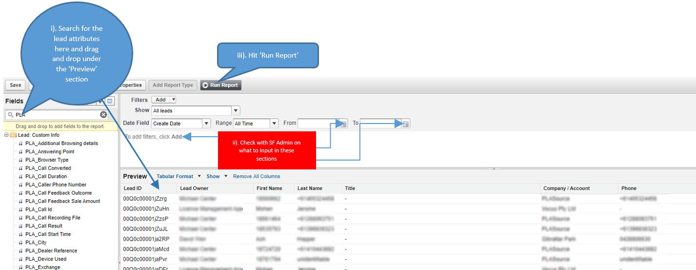This screenshot has height=270, width=696.
Task: Click the Lead ID column header
Action: (x=148, y=188)
